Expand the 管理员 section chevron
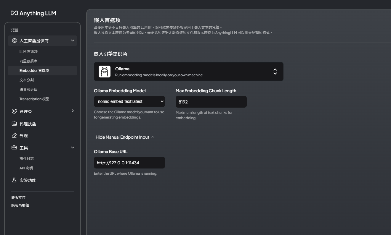 73,111
